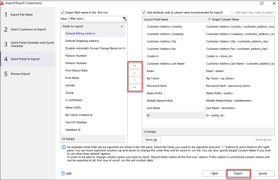
Task: Click the Move Up button
Action: point(151,140)
